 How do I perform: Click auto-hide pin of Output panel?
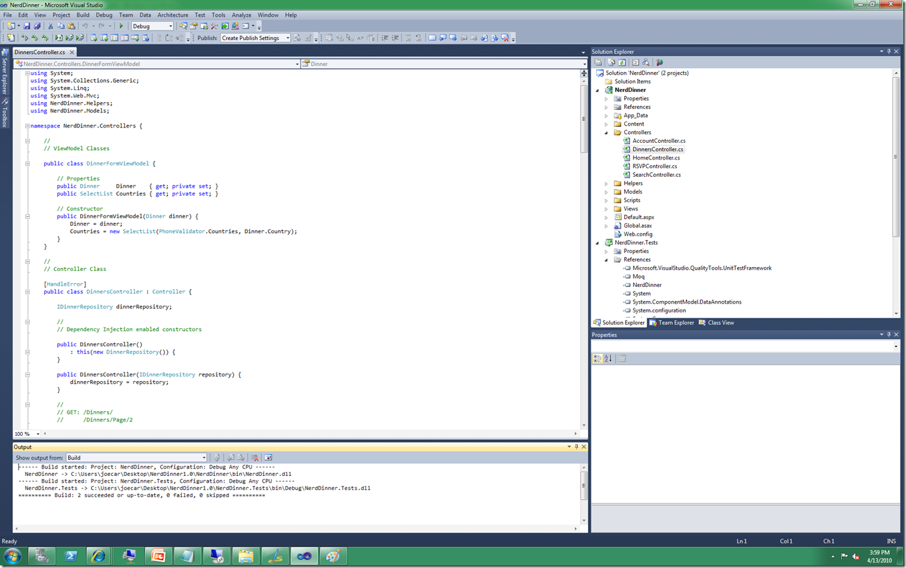[577, 447]
